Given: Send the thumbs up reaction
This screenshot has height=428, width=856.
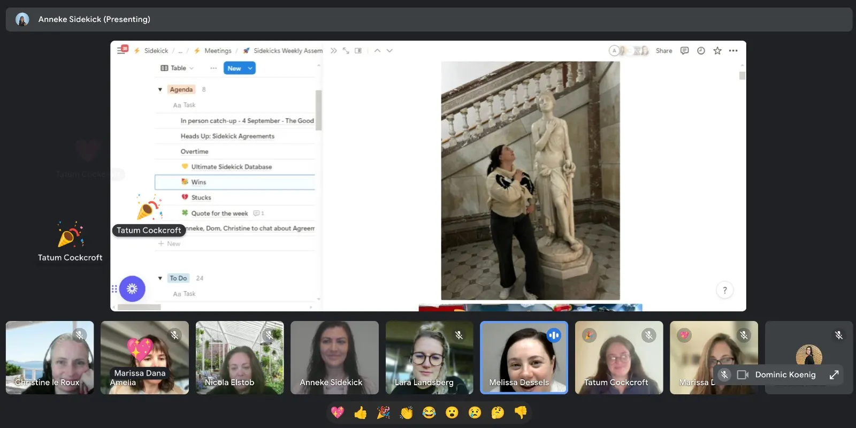Looking at the screenshot, I should [x=361, y=412].
